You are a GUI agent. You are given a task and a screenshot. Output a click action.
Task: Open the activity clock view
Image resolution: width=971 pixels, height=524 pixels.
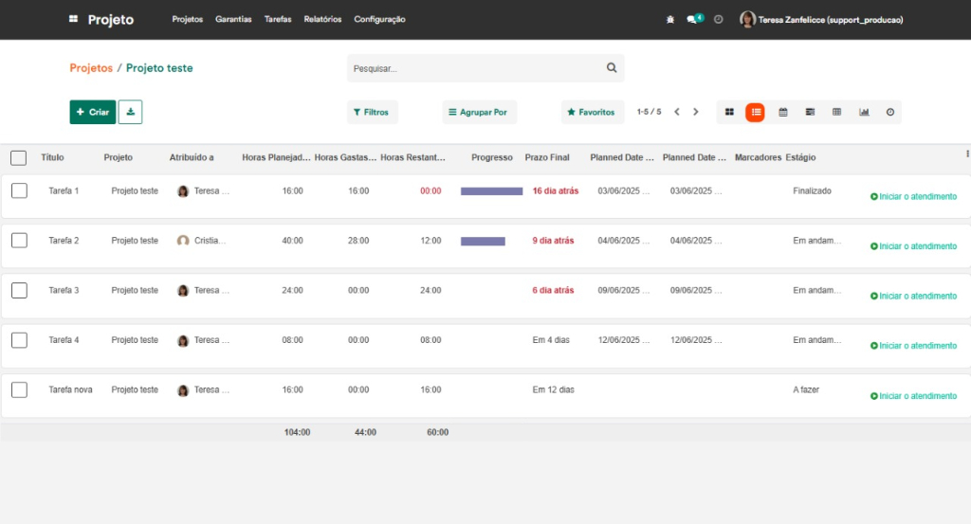[x=889, y=112]
